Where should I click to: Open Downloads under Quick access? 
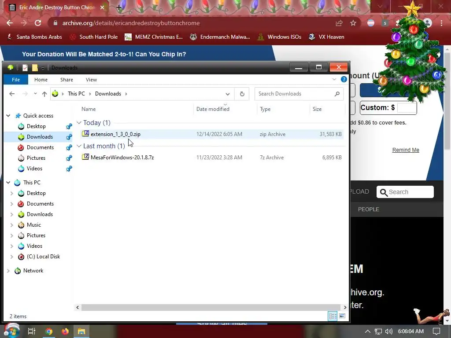[x=40, y=137]
